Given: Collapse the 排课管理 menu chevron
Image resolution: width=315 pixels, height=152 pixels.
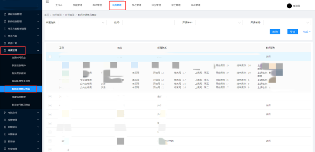Looking at the screenshot, I should point(38,50).
